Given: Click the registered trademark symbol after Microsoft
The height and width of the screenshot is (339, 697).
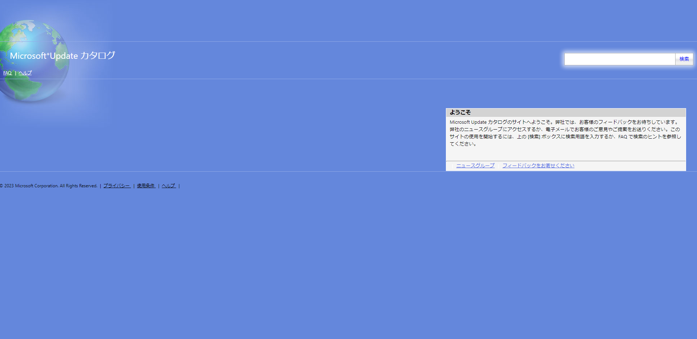Looking at the screenshot, I should tap(48, 54).
